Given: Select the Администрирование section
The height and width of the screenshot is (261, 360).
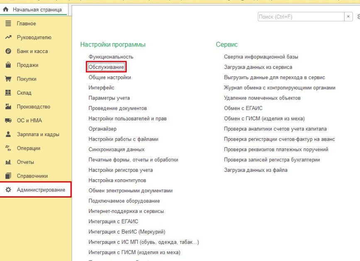Looking at the screenshot, I should click(x=36, y=190).
